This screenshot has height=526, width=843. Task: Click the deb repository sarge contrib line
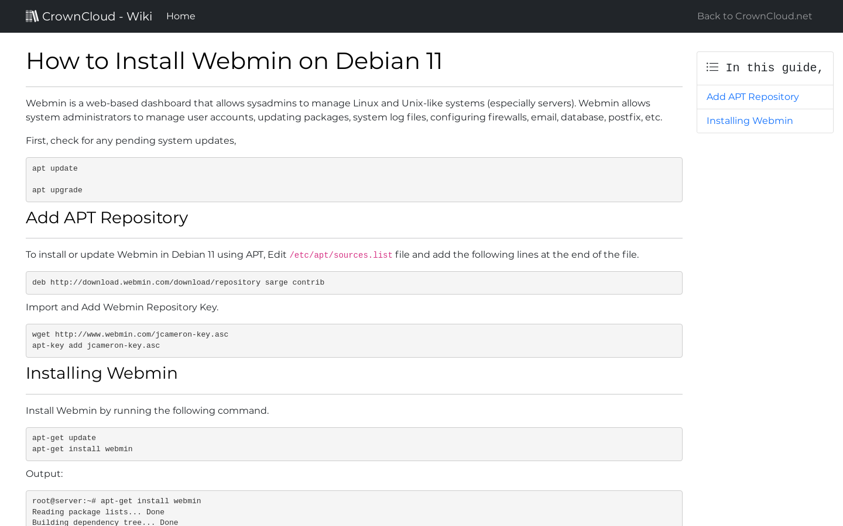pyautogui.click(x=178, y=283)
